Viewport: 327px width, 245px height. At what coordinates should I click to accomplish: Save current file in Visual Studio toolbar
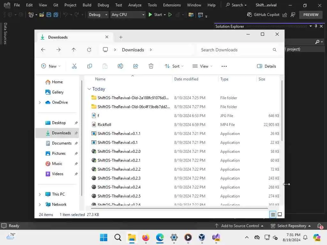49,15
